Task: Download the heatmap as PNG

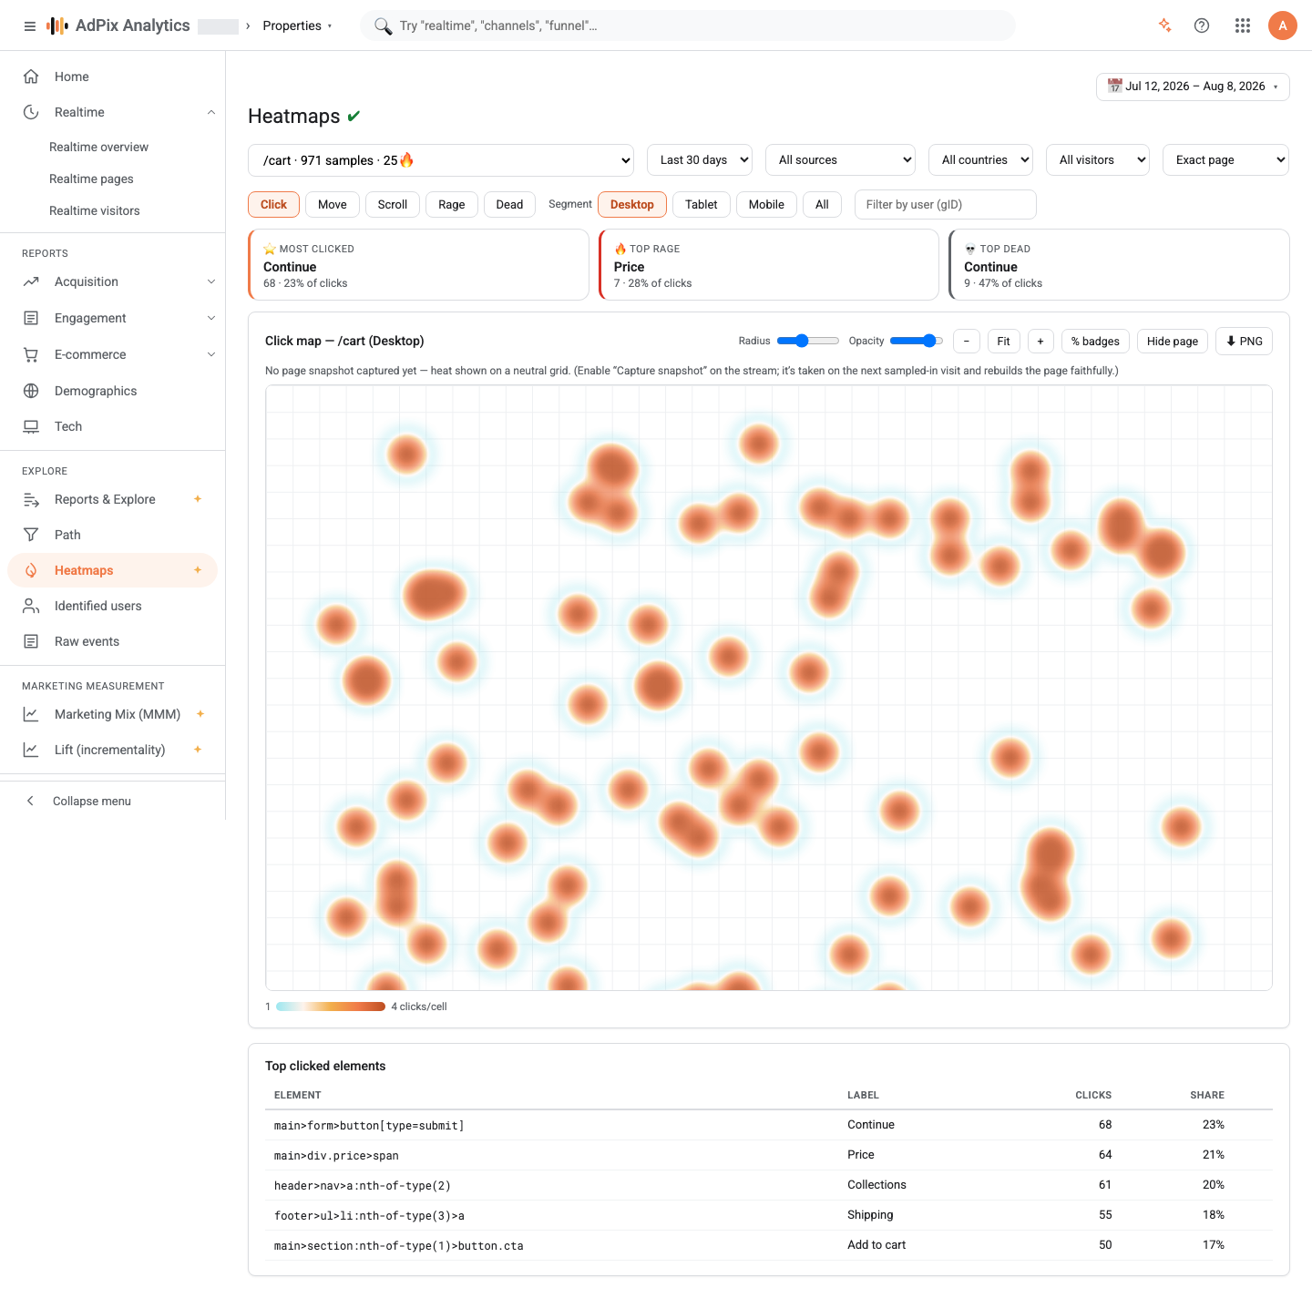Action: (1244, 341)
